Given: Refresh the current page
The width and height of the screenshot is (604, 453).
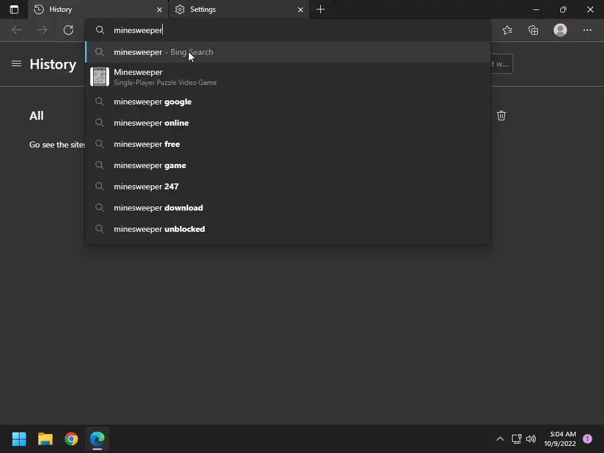Looking at the screenshot, I should pos(68,30).
